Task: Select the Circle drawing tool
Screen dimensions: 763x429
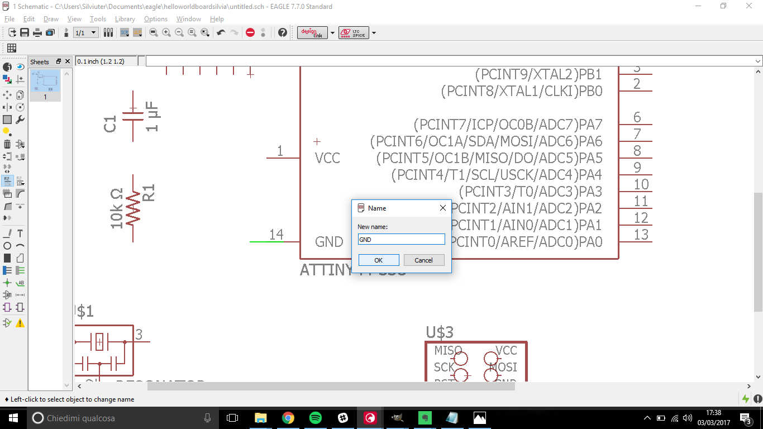Action: click(7, 245)
